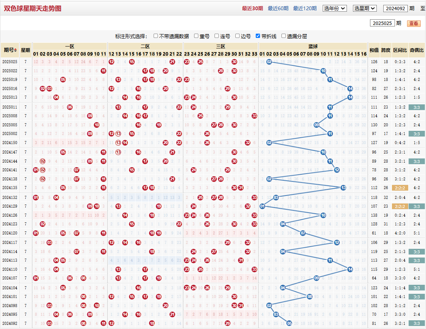Click blue ball 05 in row 2024092

pos(289,324)
